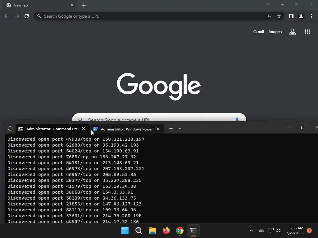
Task: Focus the Chrome address bar
Action: point(150,16)
